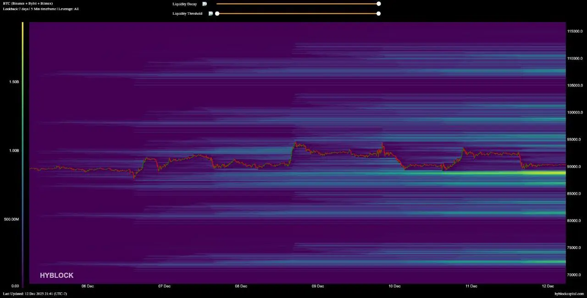Click the 100000.0 price axis label
587x298 pixels.
tap(575, 112)
